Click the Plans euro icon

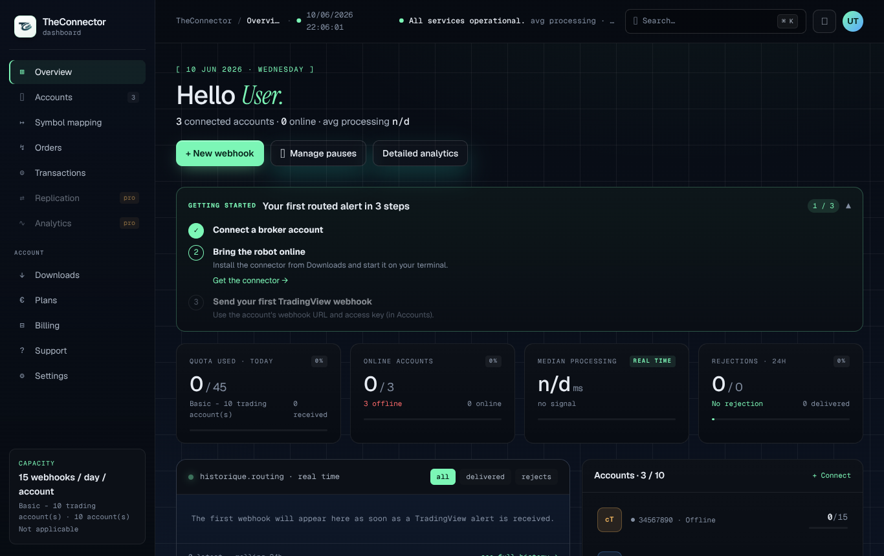pyautogui.click(x=22, y=300)
